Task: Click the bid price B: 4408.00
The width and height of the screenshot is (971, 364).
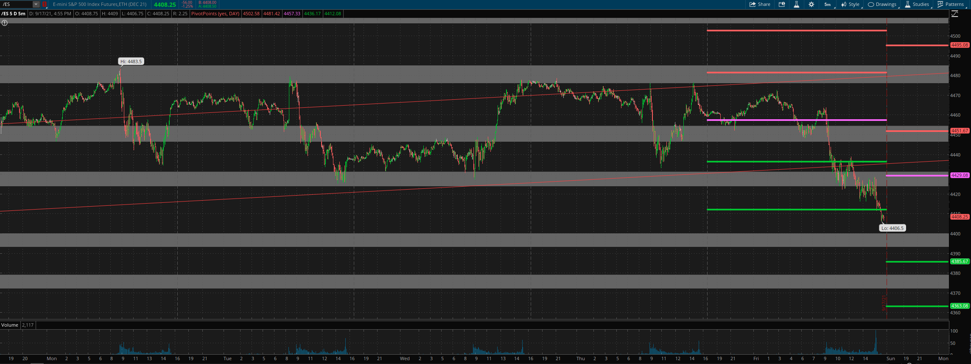Action: (207, 2)
